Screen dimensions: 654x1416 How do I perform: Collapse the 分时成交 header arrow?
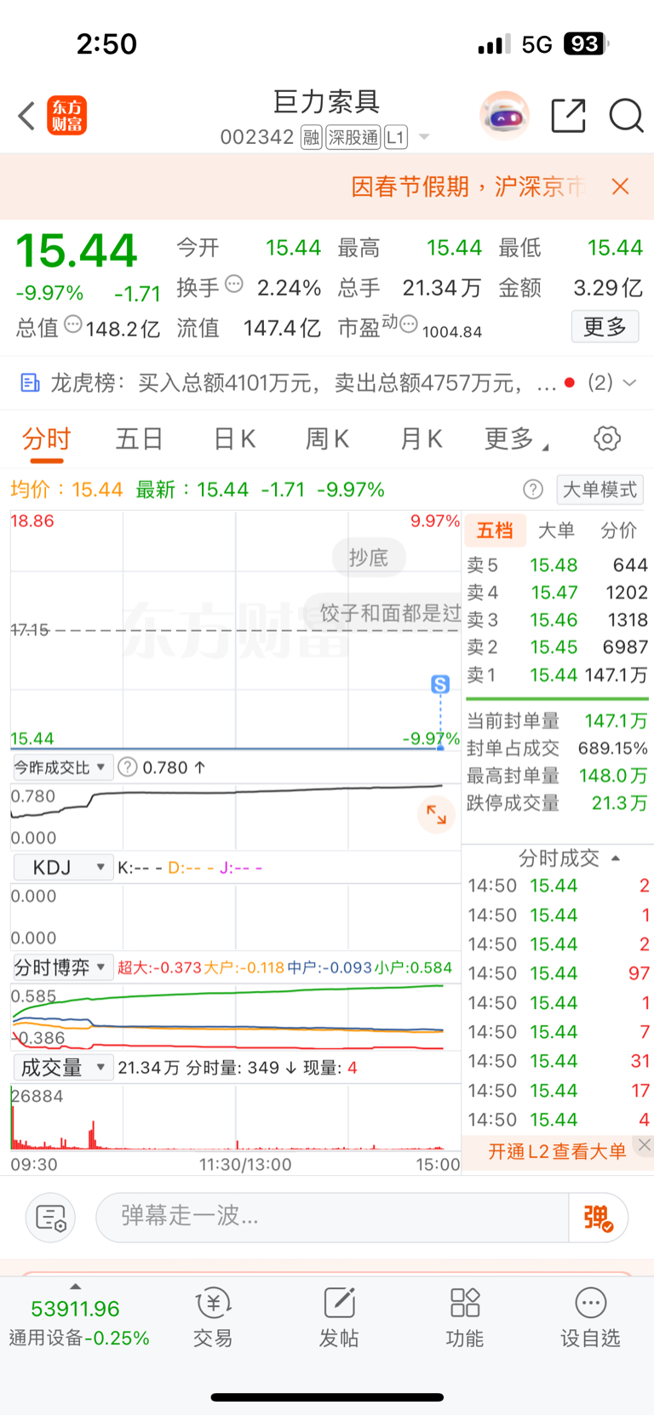pos(616,858)
